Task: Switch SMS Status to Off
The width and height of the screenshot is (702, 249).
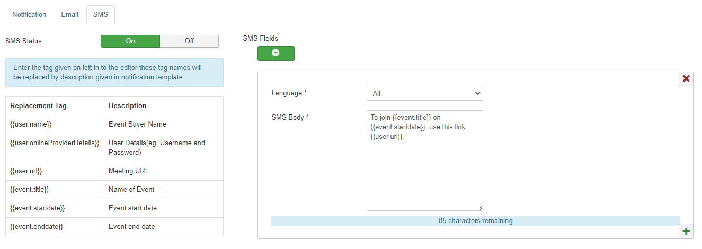Action: click(x=189, y=41)
